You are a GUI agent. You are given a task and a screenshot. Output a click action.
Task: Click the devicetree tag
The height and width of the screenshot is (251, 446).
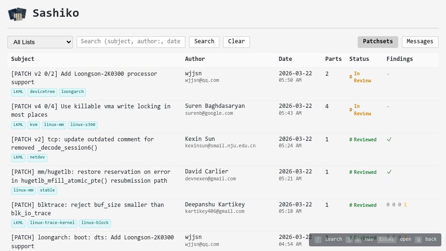point(42,92)
